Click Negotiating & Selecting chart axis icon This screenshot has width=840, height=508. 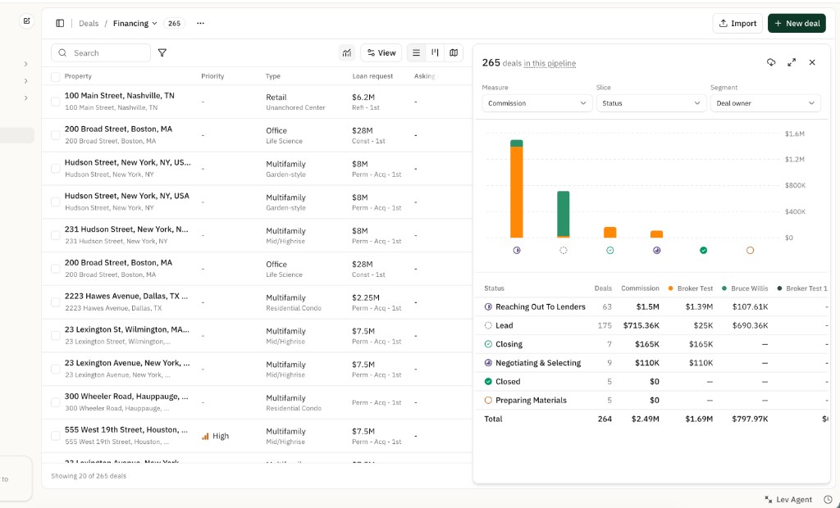[657, 250]
